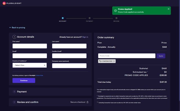Focus the First name field
The image size is (180, 111).
point(30,46)
